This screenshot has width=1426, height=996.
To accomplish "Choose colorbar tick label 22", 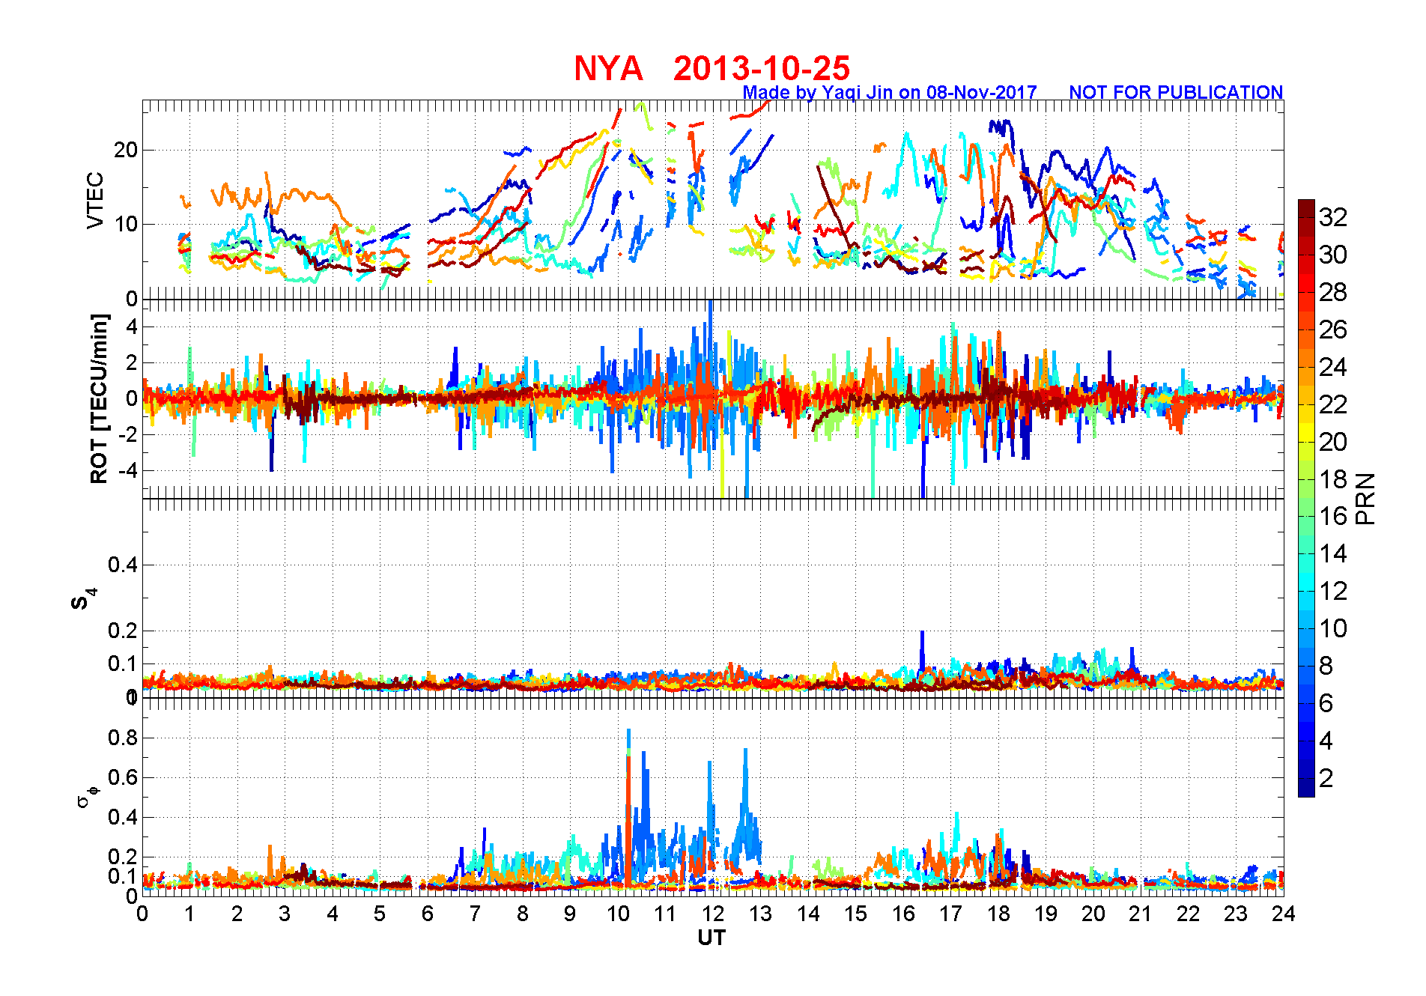I will 1333,404.
